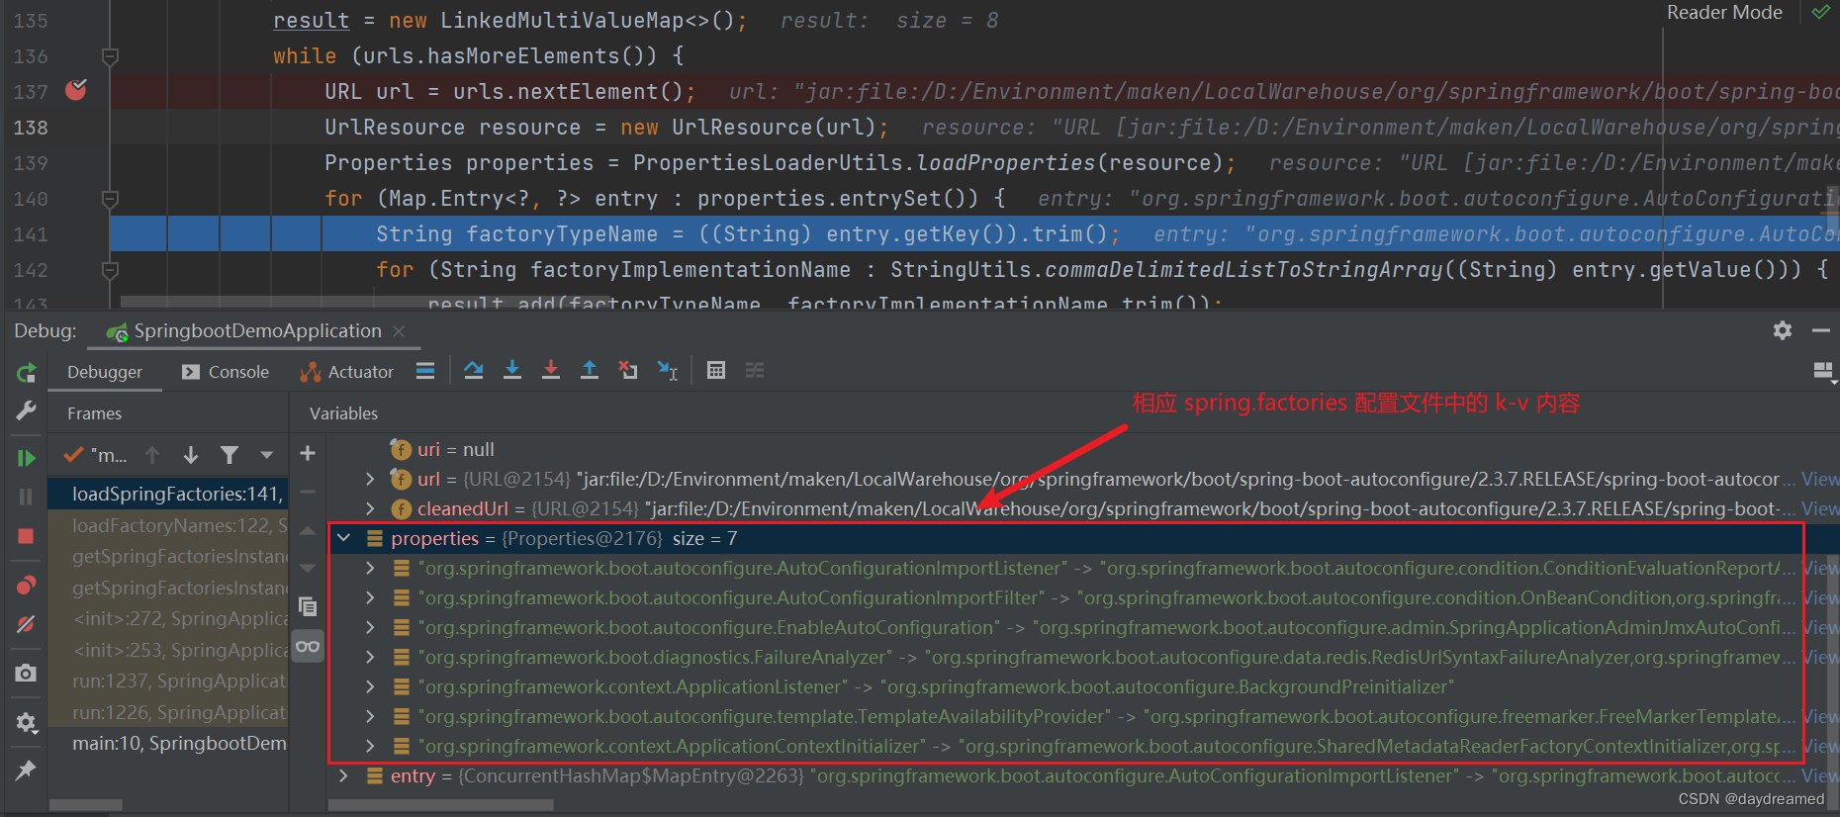
Task: Click the Step Over icon
Action: [x=474, y=371]
